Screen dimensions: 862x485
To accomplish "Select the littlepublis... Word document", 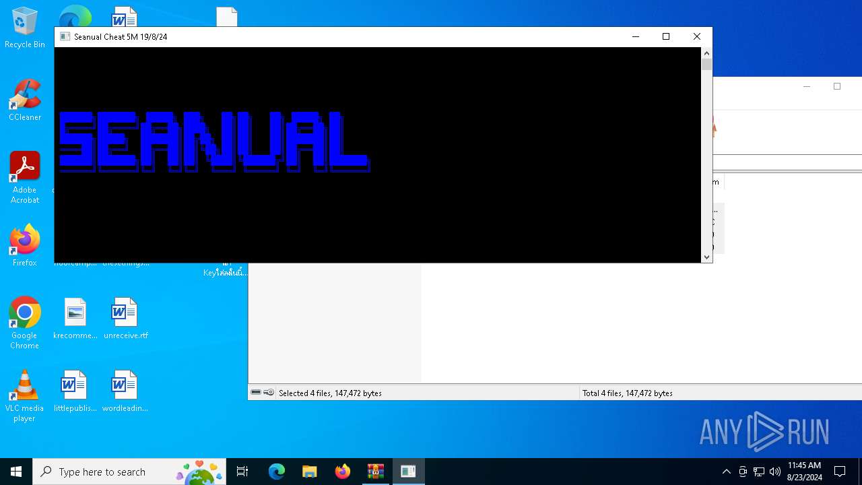I will coord(75,391).
